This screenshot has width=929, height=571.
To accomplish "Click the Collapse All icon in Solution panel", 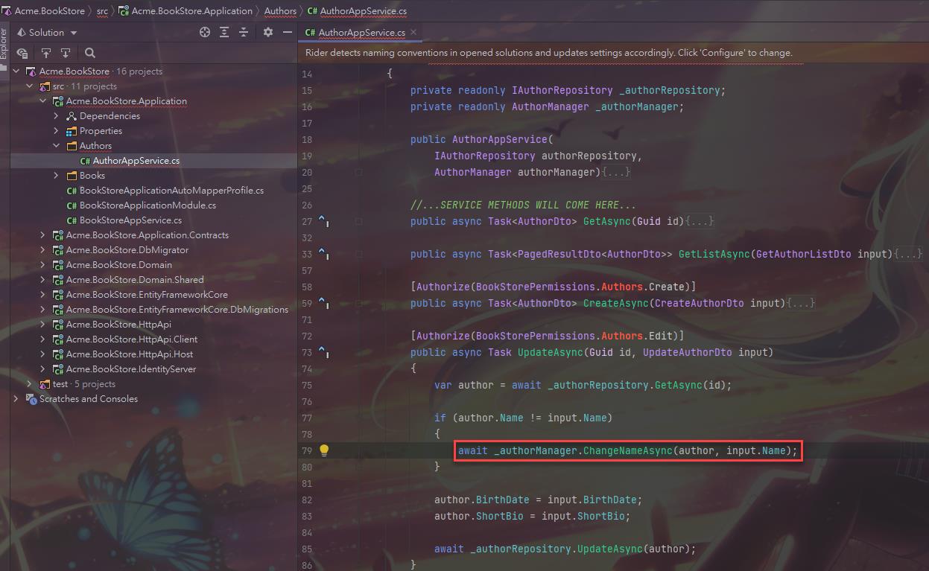I will coord(244,33).
